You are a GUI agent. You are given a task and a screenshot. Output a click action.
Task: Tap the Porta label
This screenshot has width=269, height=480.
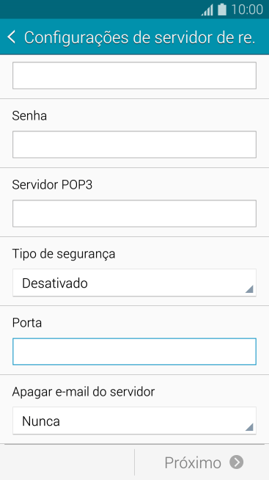pyautogui.click(x=27, y=323)
